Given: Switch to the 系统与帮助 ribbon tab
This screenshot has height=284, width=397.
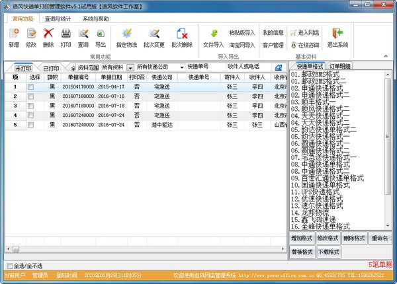Looking at the screenshot, I should coord(96,18).
